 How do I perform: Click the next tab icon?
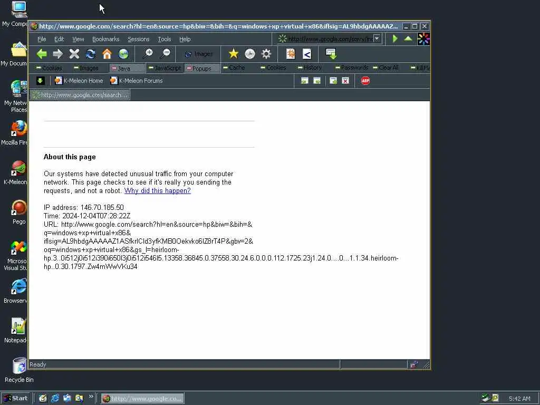[x=317, y=81]
